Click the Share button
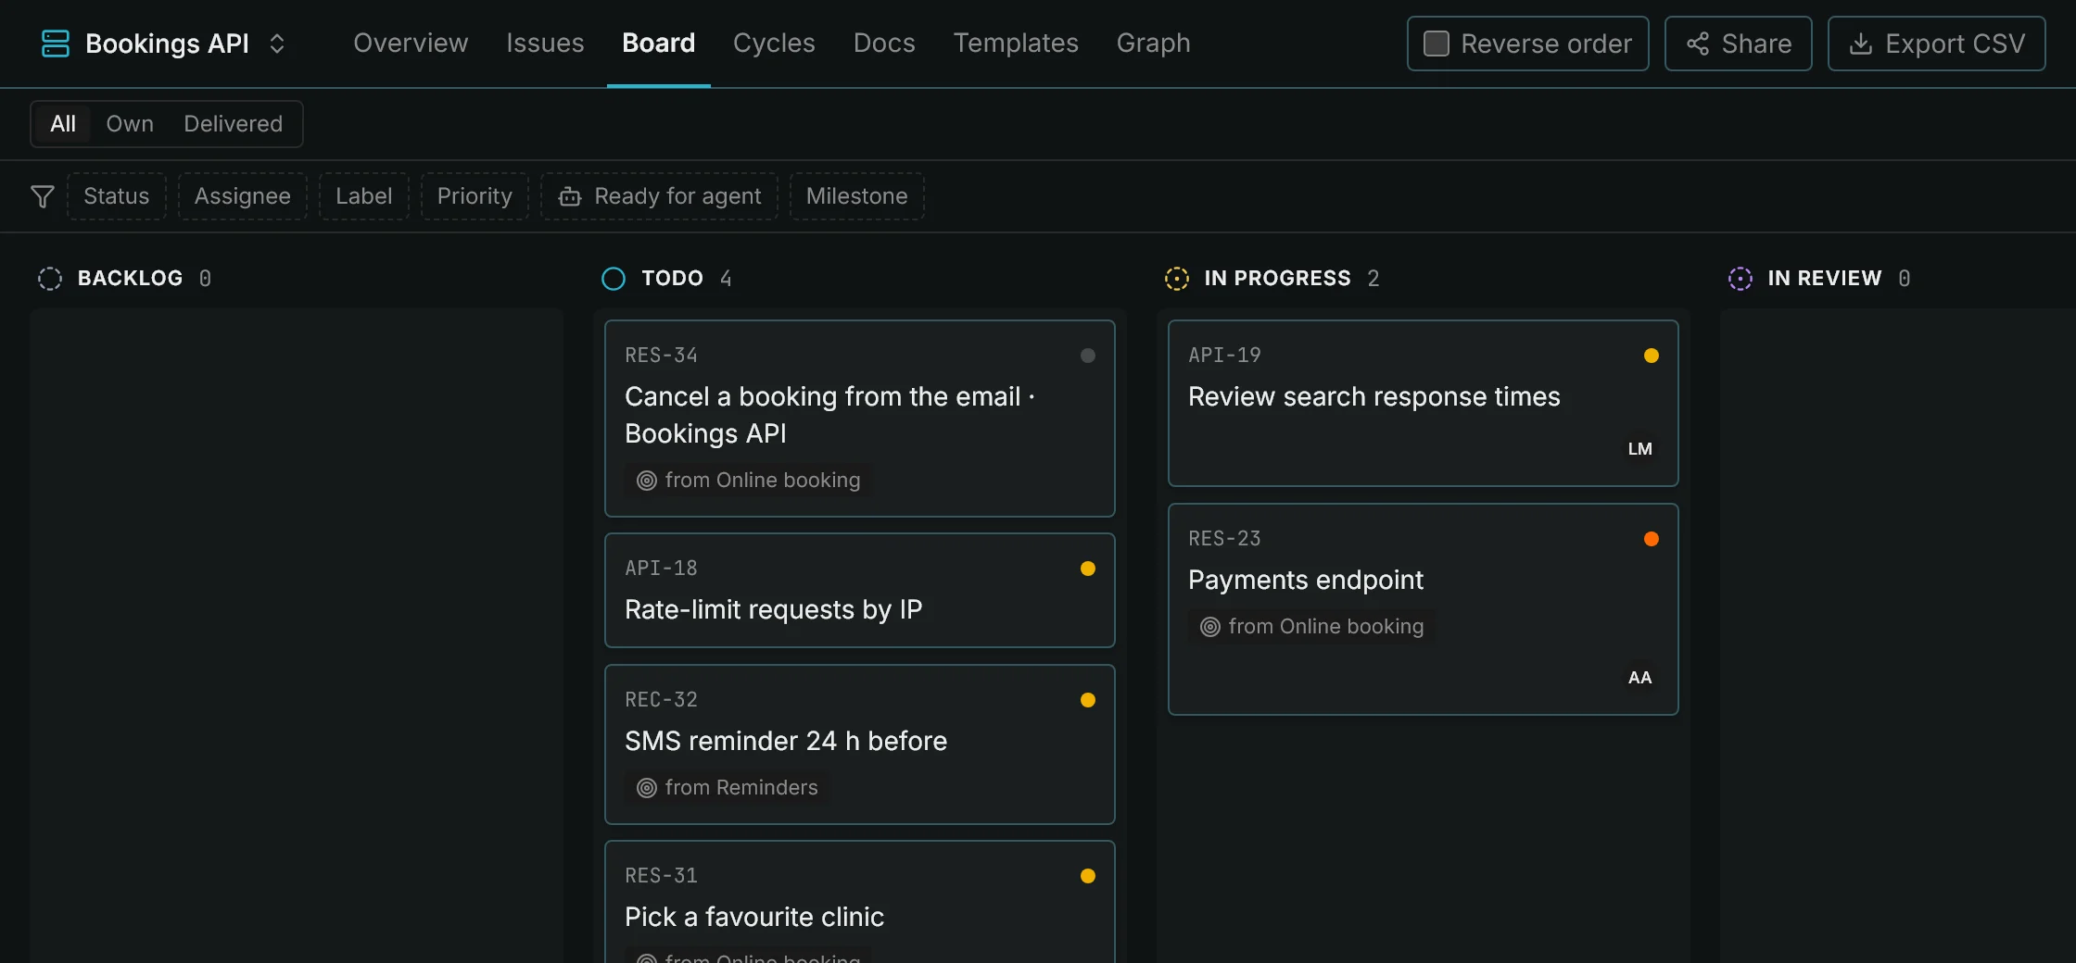The image size is (2076, 963). (x=1739, y=44)
